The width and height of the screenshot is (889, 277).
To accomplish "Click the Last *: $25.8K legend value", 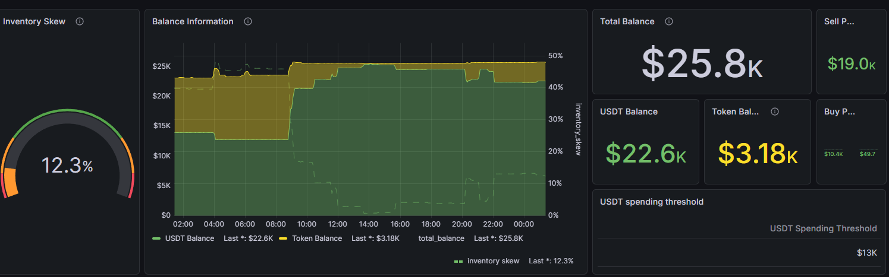I will [x=498, y=238].
